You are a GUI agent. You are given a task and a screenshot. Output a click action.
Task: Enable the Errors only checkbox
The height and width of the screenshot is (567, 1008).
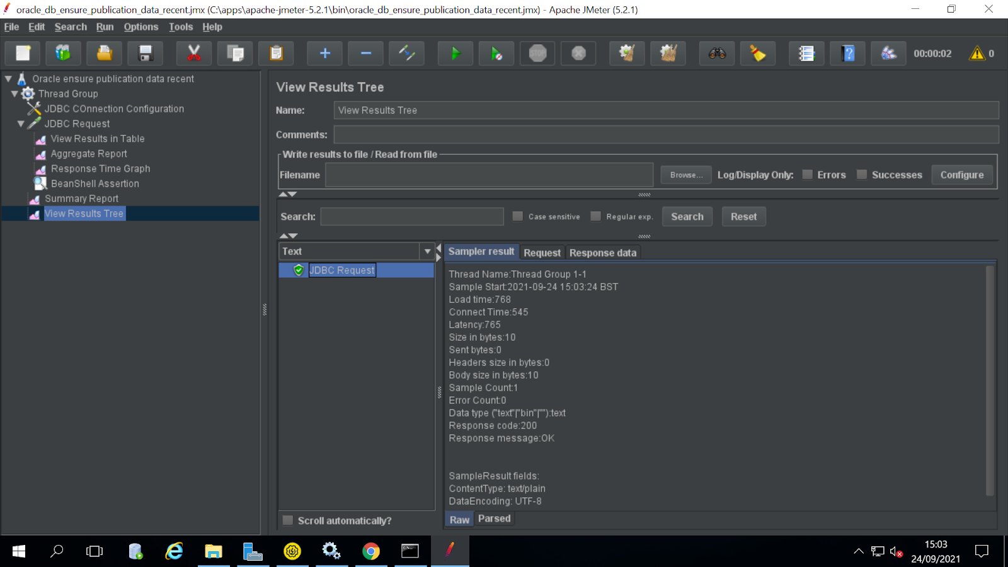point(807,175)
